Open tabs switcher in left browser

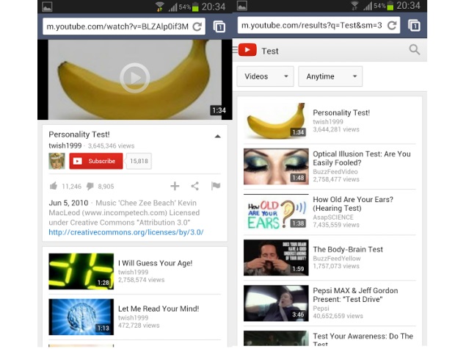219,26
